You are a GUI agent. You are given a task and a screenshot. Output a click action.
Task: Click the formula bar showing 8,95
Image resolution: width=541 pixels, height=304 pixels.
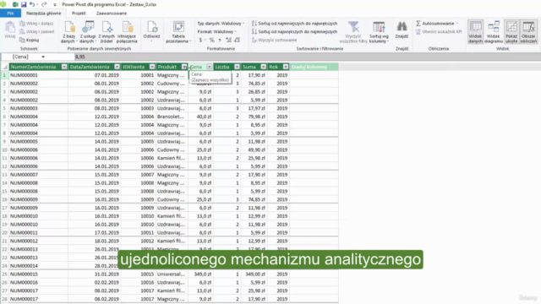[x=307, y=57]
